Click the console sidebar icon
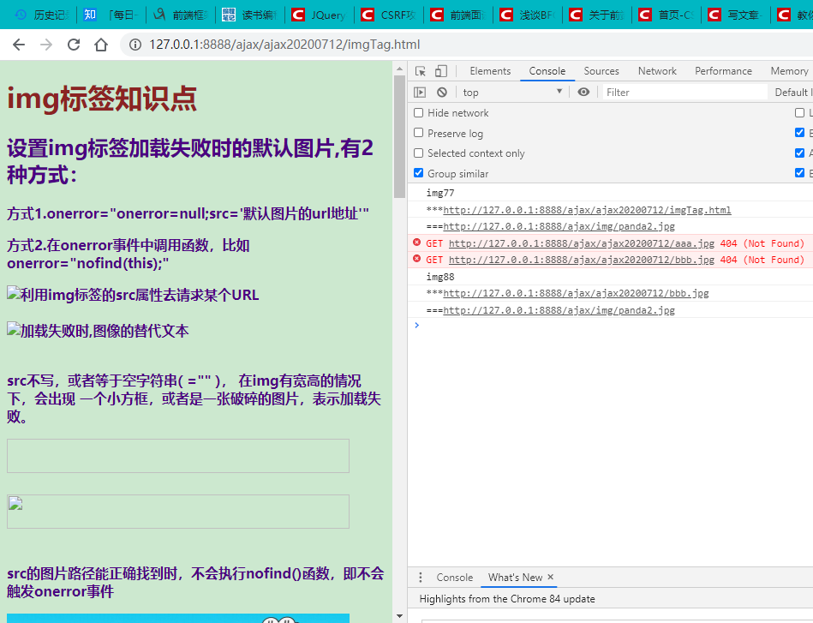The width and height of the screenshot is (813, 623). 417,92
